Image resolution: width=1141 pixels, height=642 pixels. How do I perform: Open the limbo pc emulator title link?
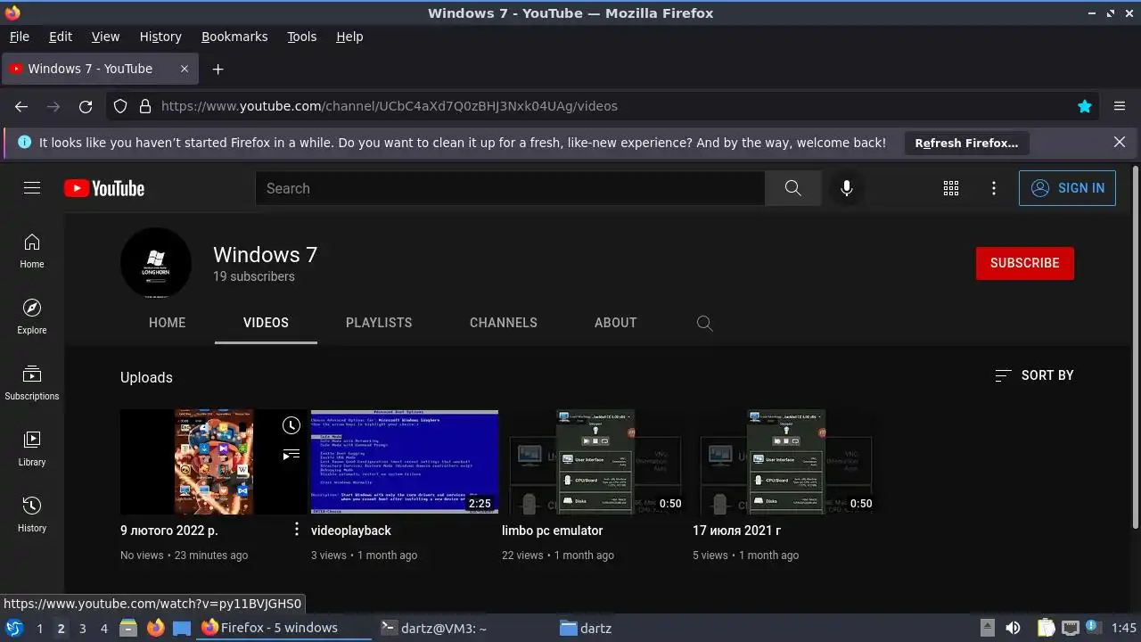pyautogui.click(x=553, y=531)
